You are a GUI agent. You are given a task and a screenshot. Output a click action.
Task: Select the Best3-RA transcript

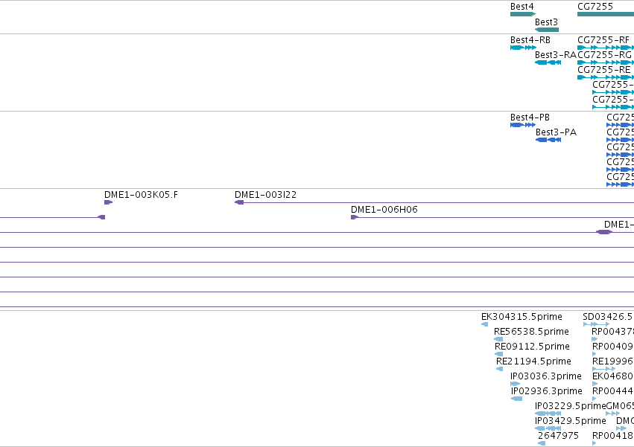(x=548, y=62)
